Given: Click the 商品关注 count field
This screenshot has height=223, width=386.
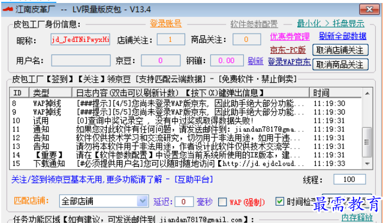Looking at the screenshot, I should coord(247,40).
